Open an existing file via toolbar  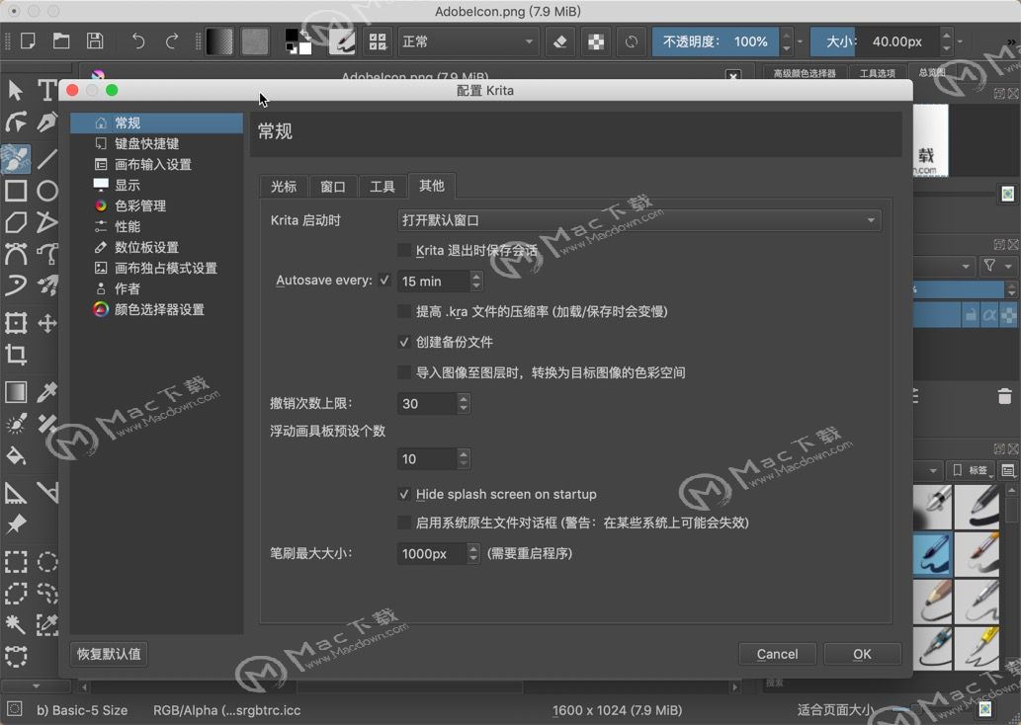[61, 41]
